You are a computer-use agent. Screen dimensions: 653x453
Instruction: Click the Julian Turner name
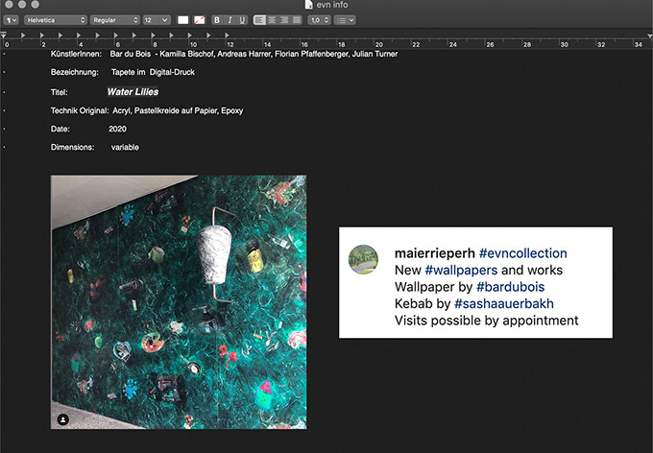(x=375, y=54)
